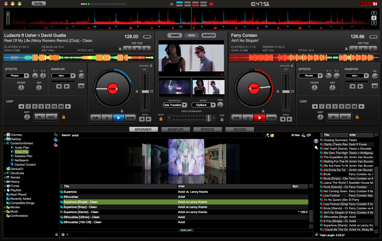Click the left deck BPM button
382x241 pixels.
(x=147, y=37)
